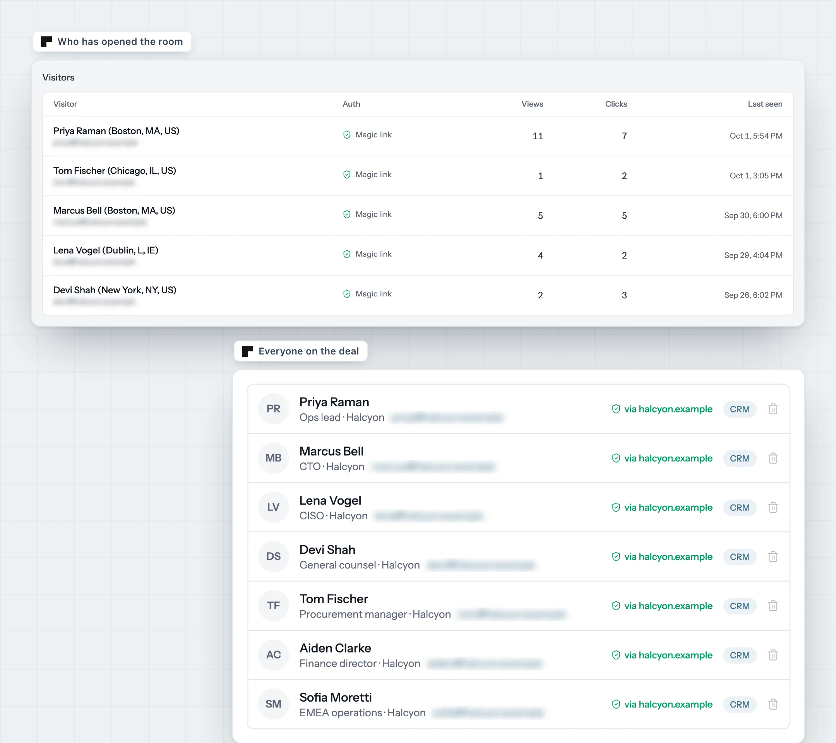Click Priya Raman's Magic link shield icon

(347, 135)
